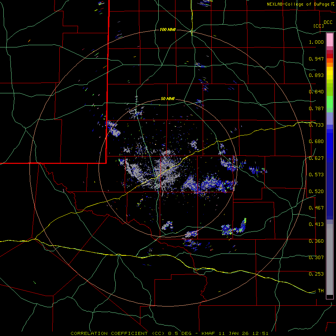Click the black radar site dot at center
336x336 pixels.
tap(168, 167)
